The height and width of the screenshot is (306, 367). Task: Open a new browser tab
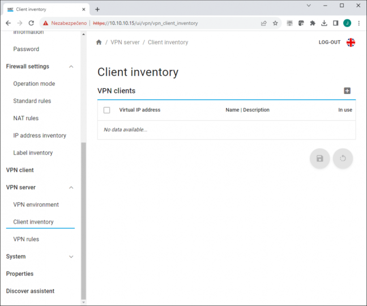tap(97, 10)
